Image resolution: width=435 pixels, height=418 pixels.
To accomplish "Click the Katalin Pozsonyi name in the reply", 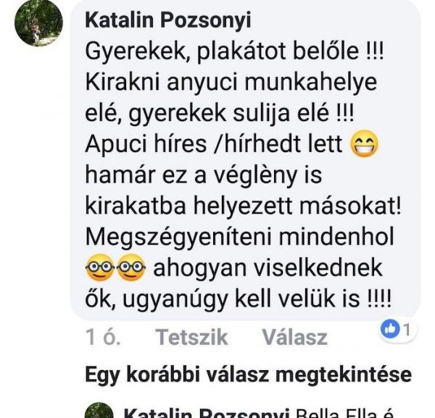I will pyautogui.click(x=207, y=413).
